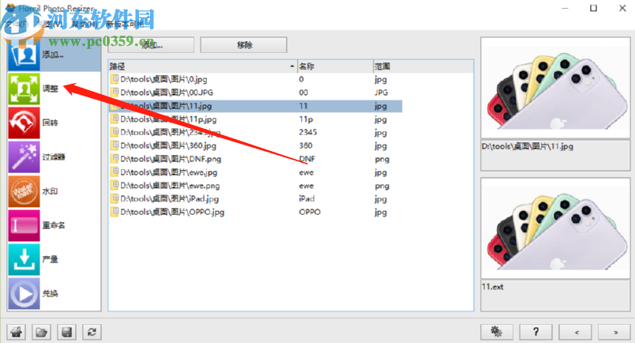
Task: Select row D:\tools\桌面\图片\00.JPG
Action: (x=256, y=92)
